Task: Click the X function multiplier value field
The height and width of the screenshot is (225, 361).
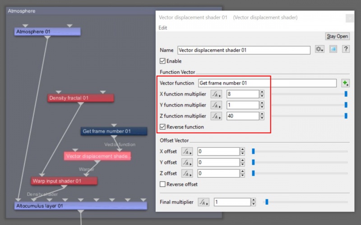Action: point(243,94)
